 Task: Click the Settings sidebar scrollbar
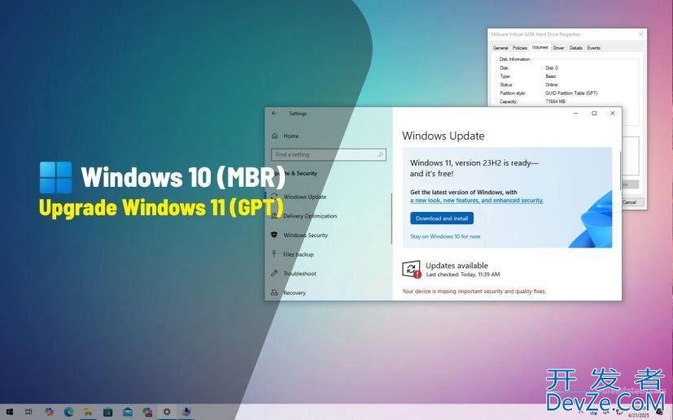391,219
